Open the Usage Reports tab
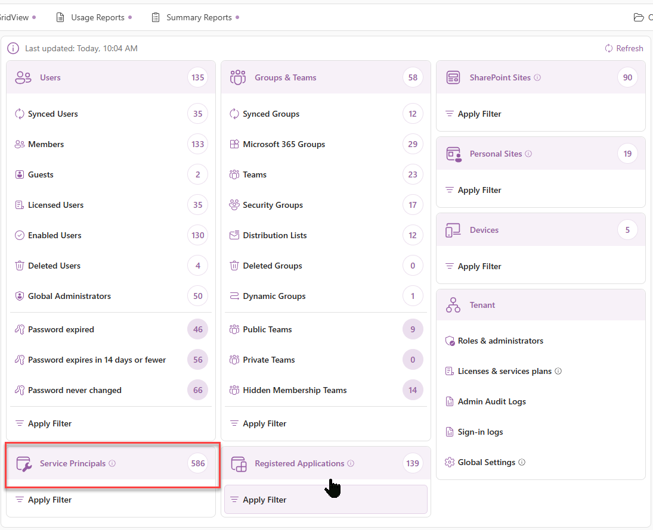The image size is (653, 530). pyautogui.click(x=97, y=17)
